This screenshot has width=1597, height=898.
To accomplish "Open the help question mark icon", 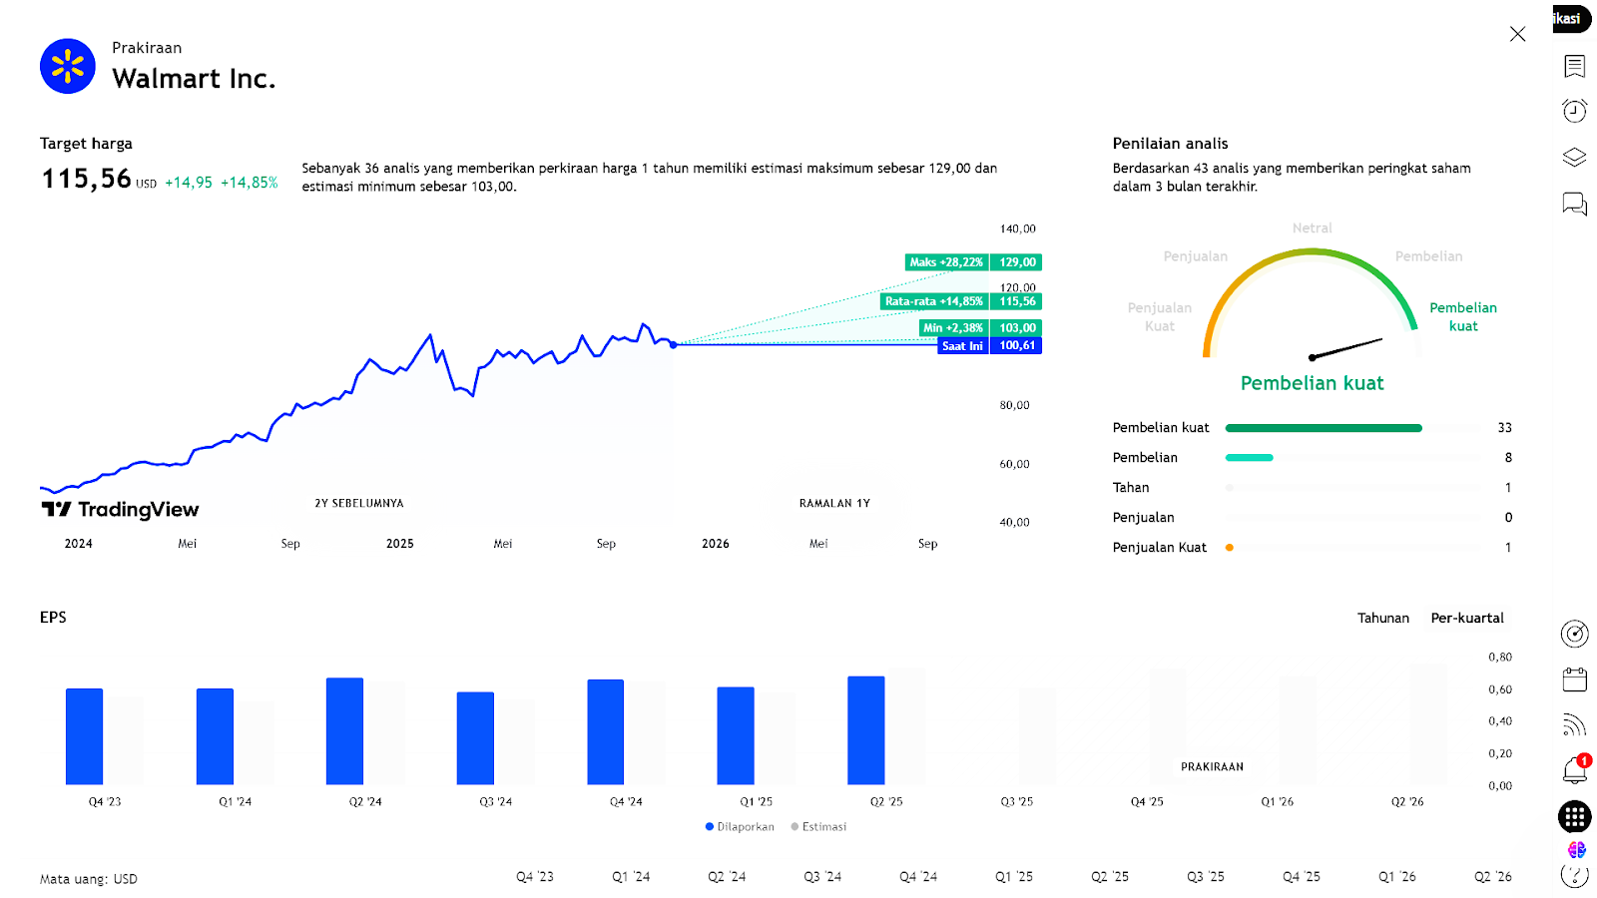I will [x=1574, y=876].
